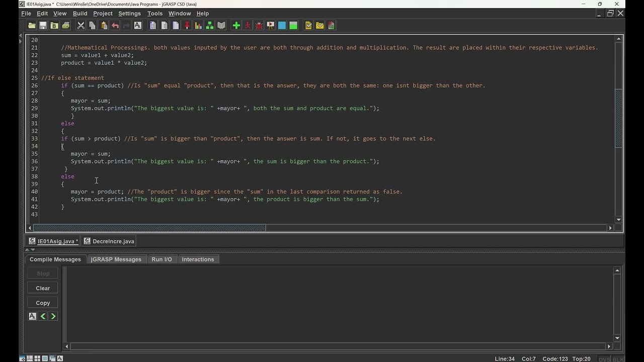Screen dimensions: 644x362
Task: Remove CSD with the plain page icon
Action: [164, 26]
